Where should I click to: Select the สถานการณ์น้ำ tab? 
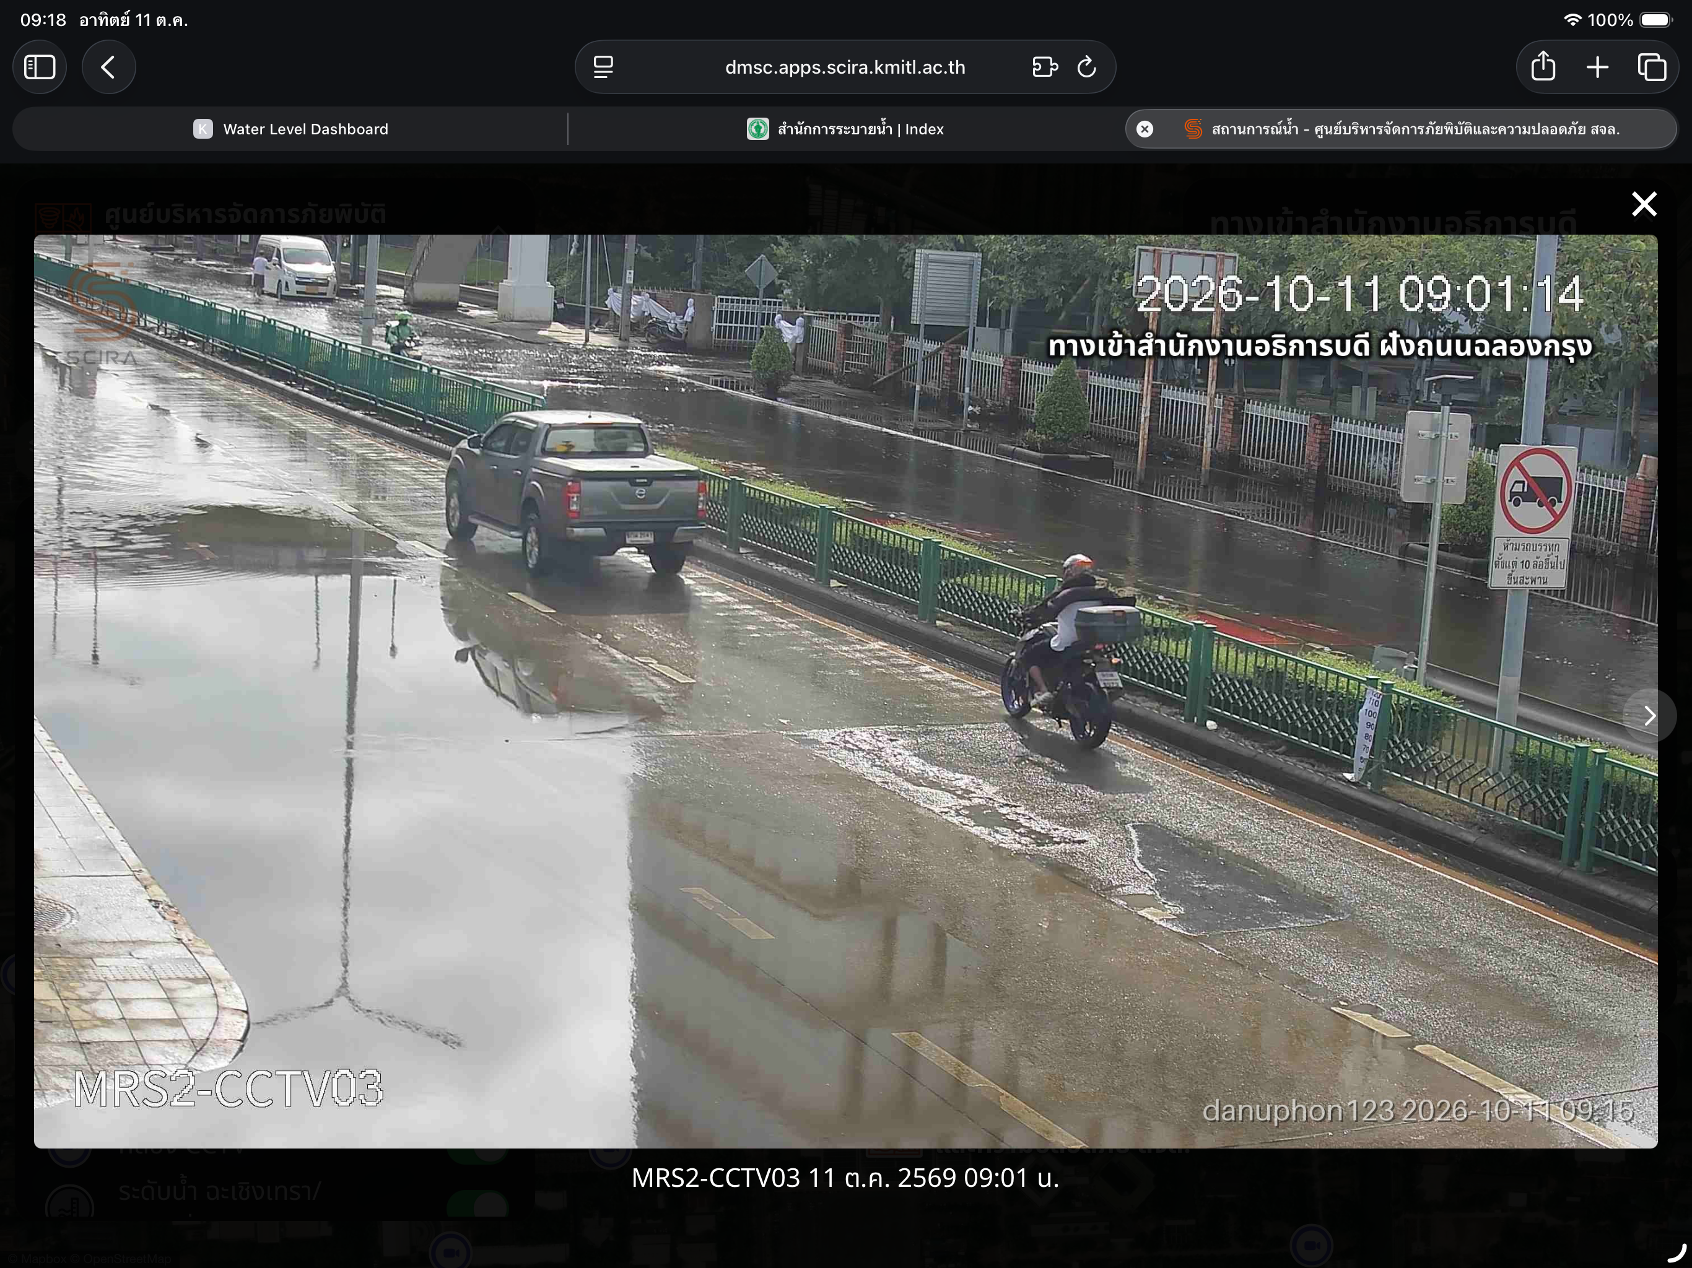tap(1400, 129)
